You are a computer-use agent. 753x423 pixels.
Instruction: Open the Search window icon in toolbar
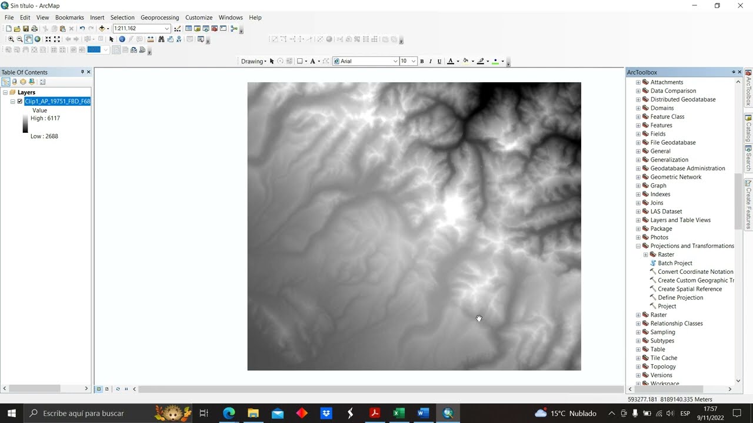tap(206, 28)
